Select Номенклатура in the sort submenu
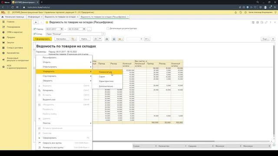This screenshot has width=278, height=156. 107,72
